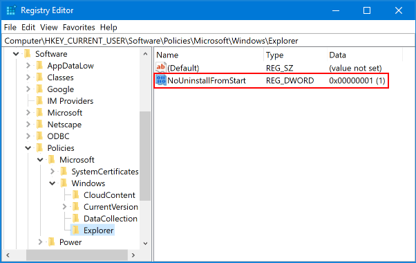Screen dimensions: 416x263
Task: Click the REG_SZ type cell
Action: point(280,68)
